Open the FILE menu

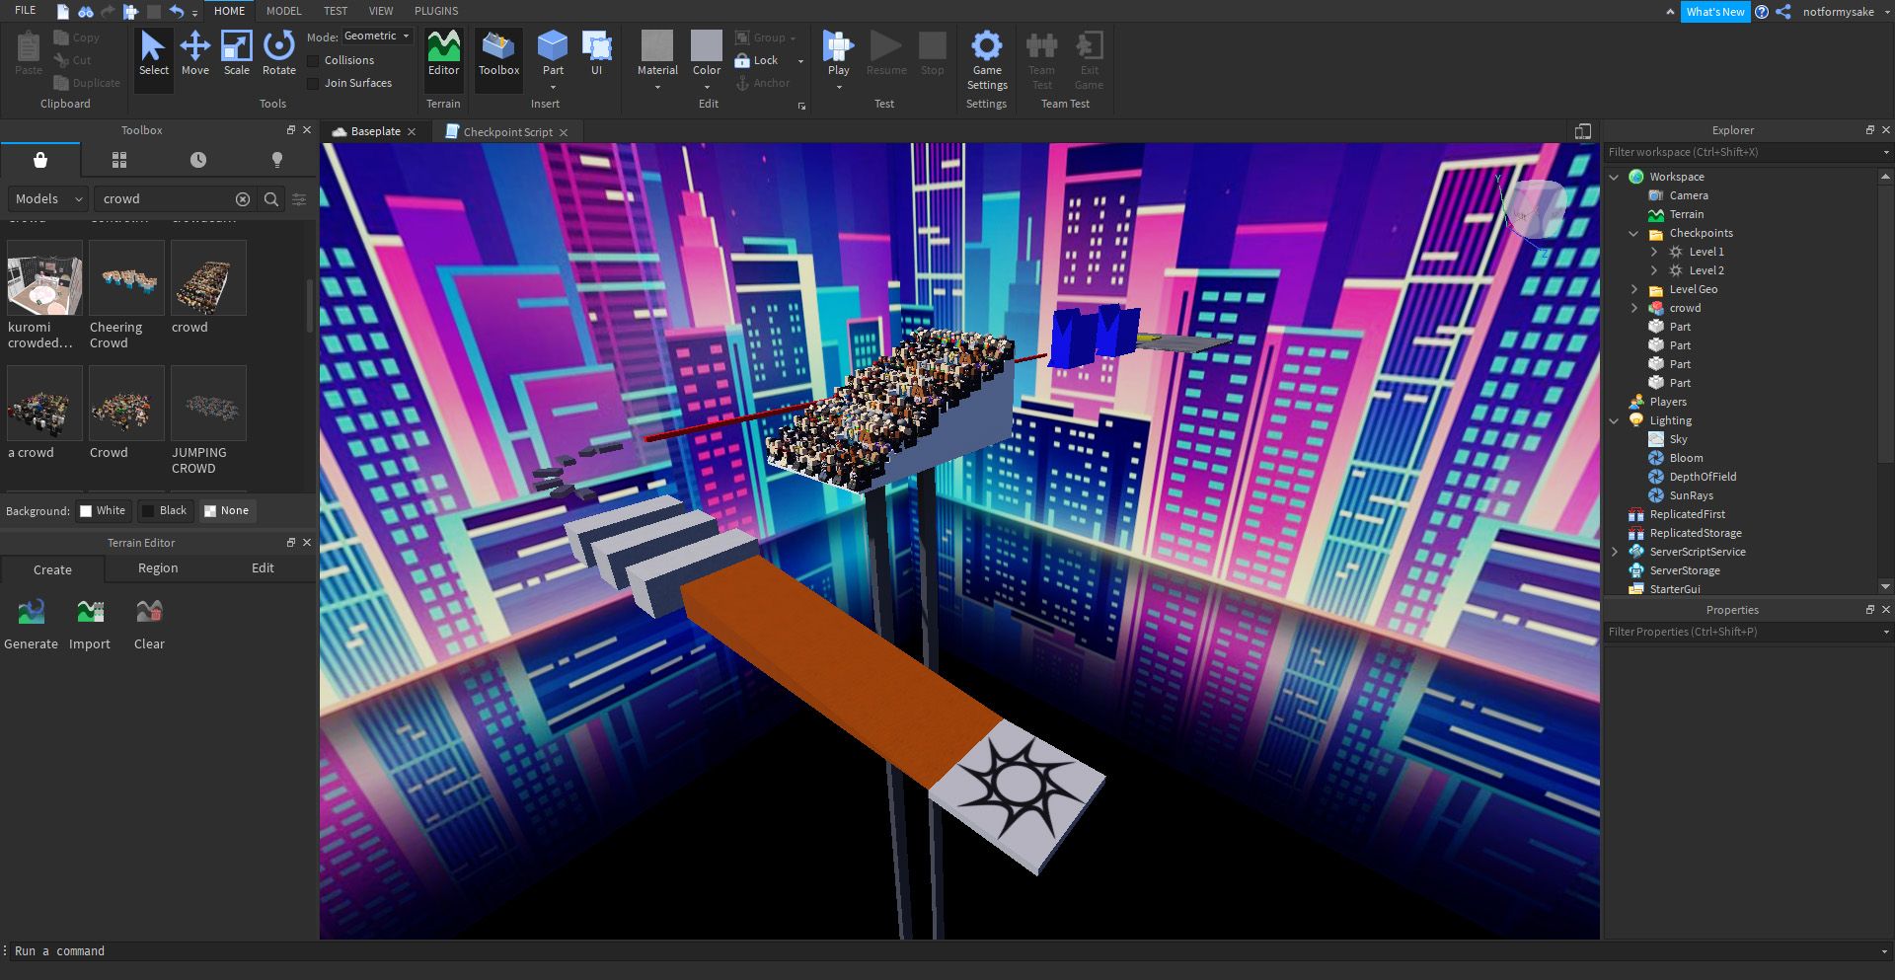[x=26, y=11]
